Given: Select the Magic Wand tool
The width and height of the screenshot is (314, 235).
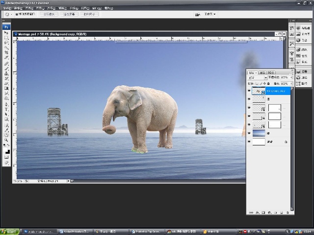Looking at the screenshot, I should 6,48.
